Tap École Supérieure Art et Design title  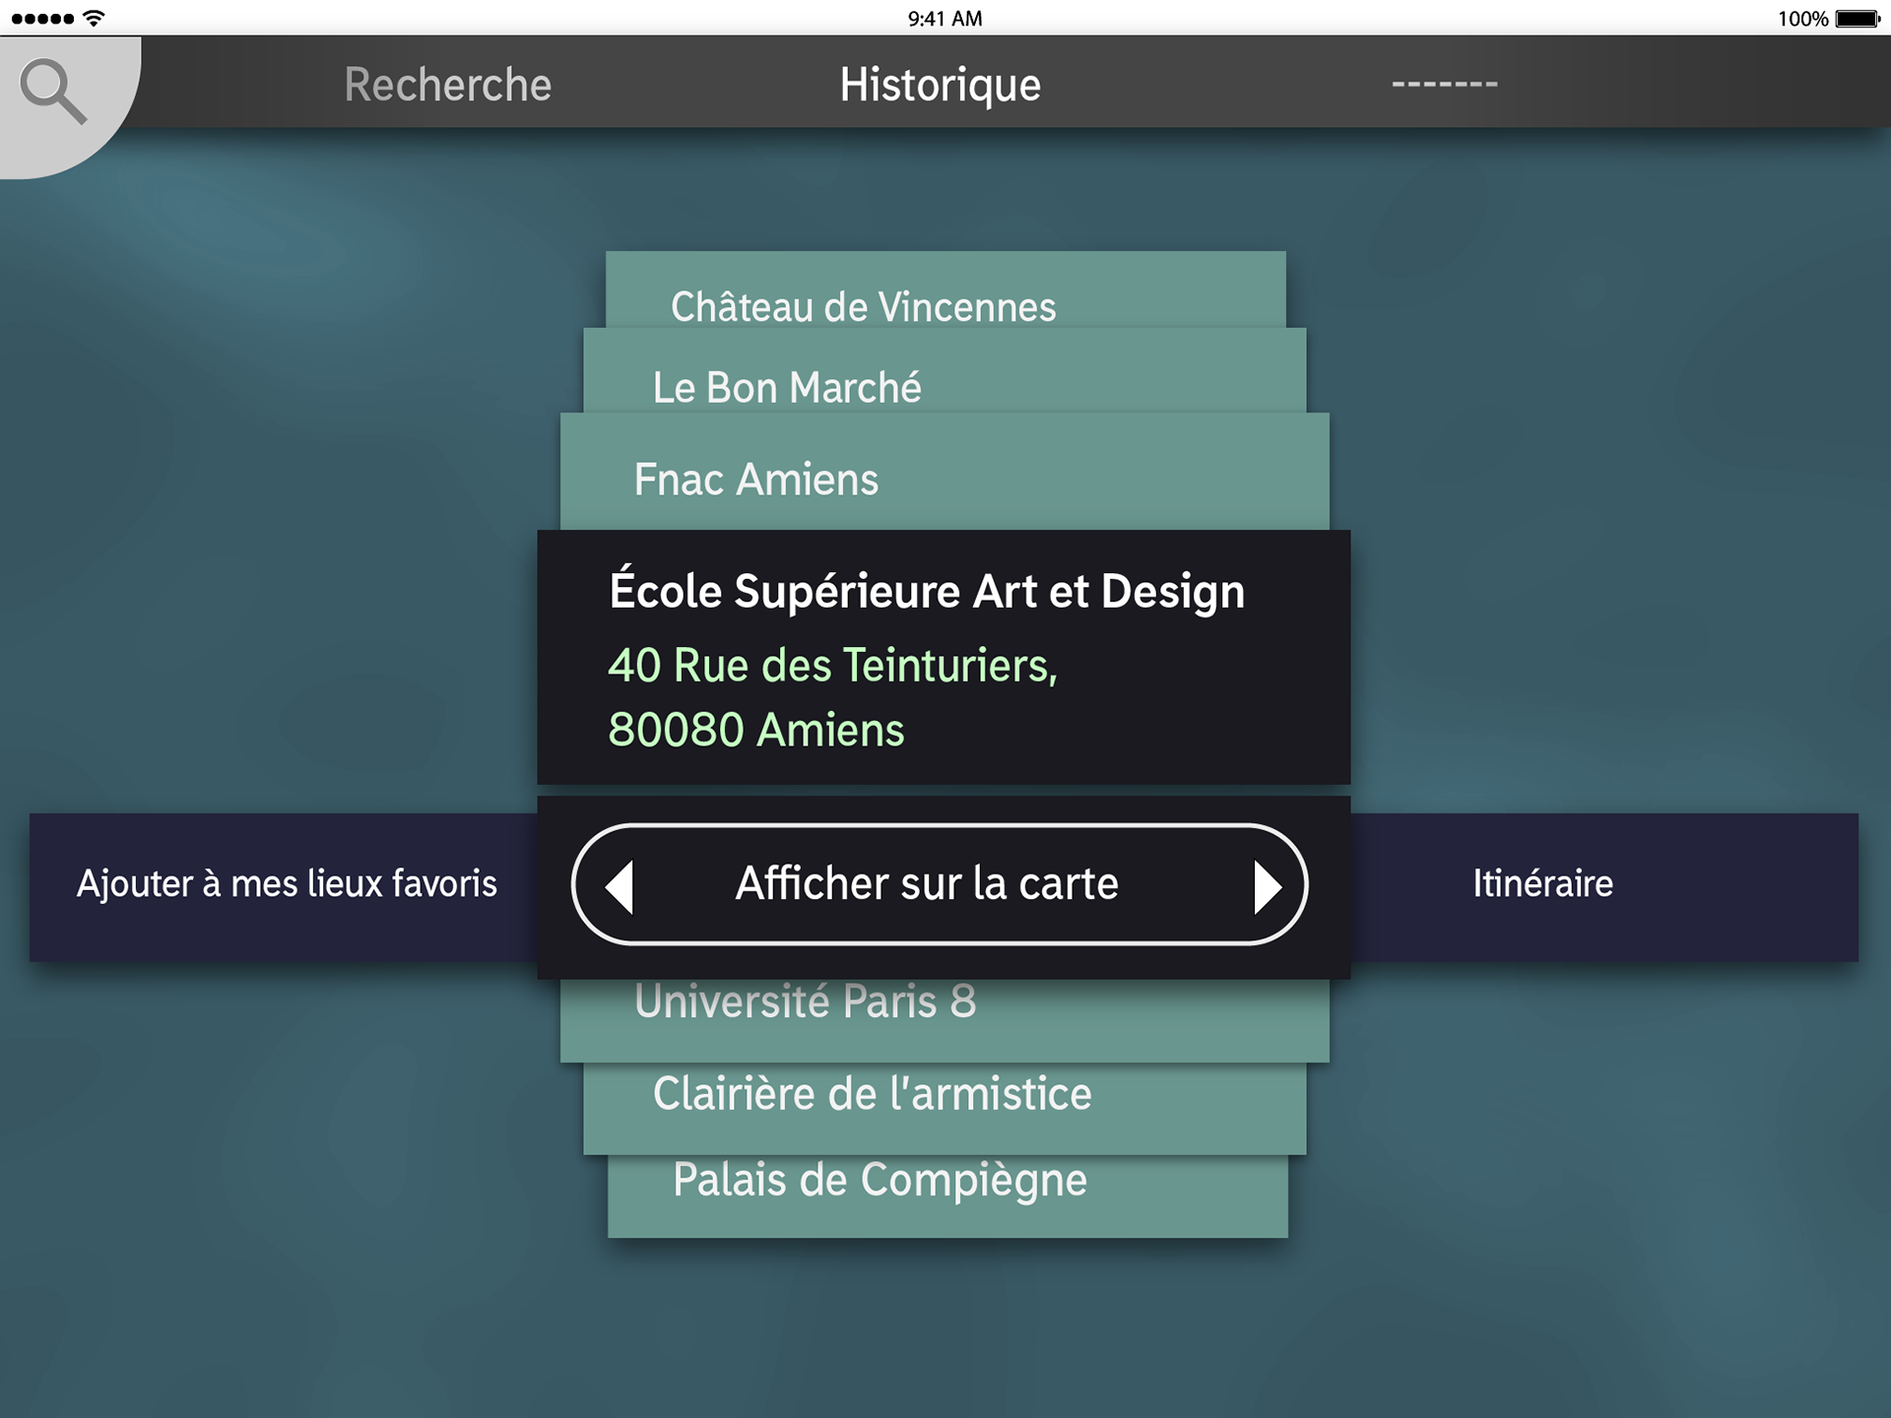927,592
